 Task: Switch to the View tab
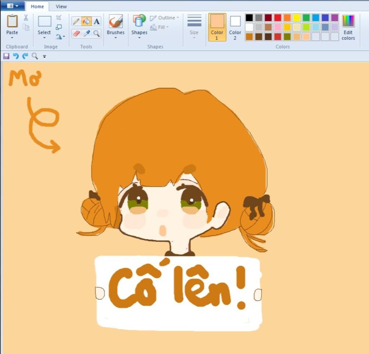(x=61, y=6)
